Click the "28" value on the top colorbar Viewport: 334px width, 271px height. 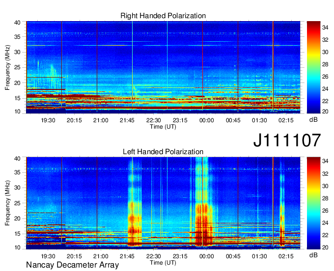click(x=325, y=64)
